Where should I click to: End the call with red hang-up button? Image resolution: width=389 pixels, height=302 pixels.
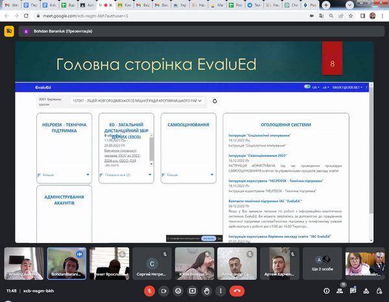[x=239, y=291]
